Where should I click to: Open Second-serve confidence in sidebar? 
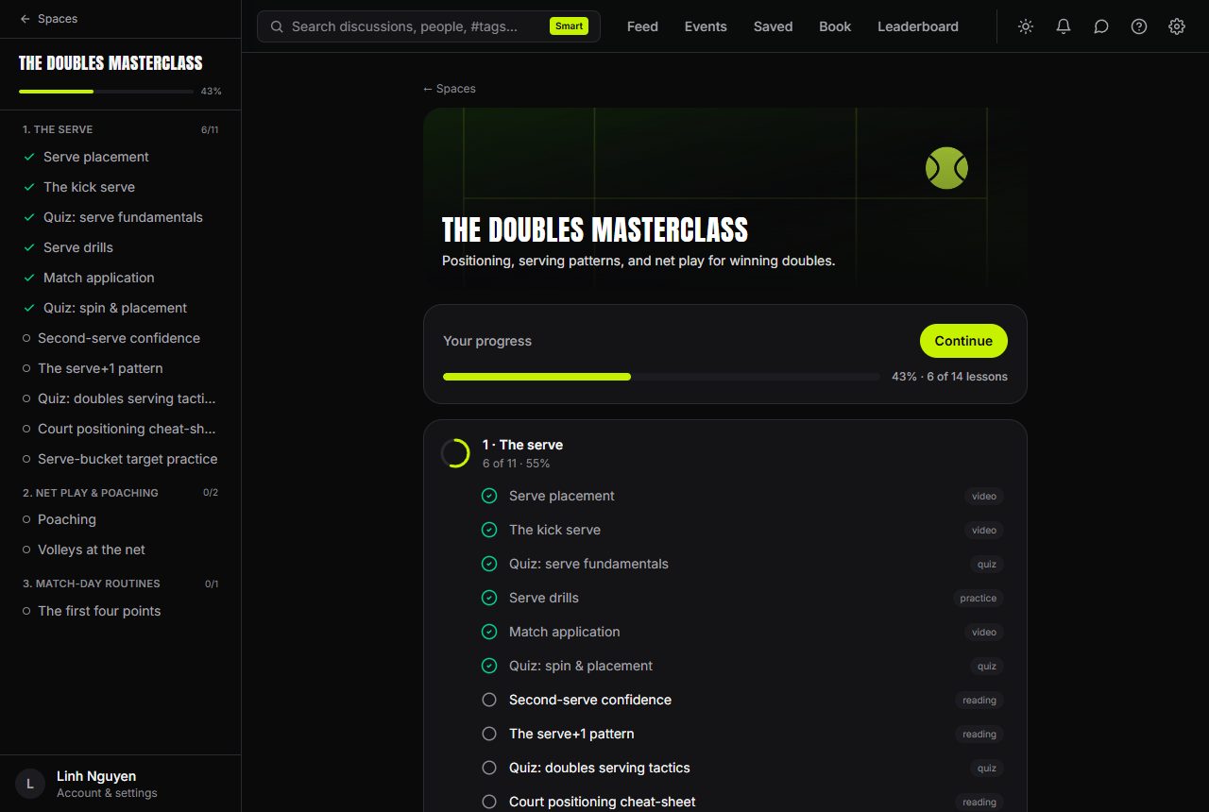[120, 338]
